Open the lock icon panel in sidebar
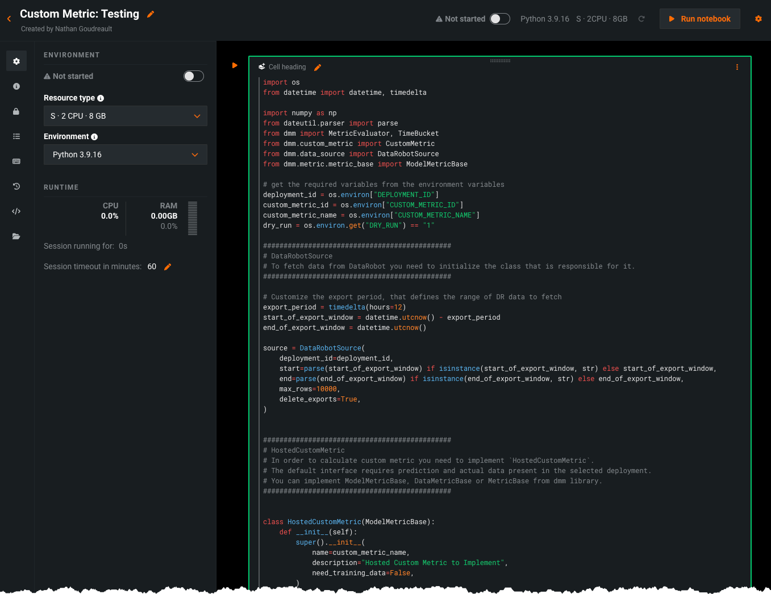The width and height of the screenshot is (771, 594). 16,111
